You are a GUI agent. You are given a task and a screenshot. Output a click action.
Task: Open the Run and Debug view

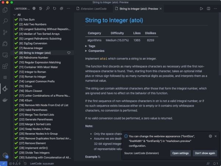pyautogui.click(x=5, y=44)
